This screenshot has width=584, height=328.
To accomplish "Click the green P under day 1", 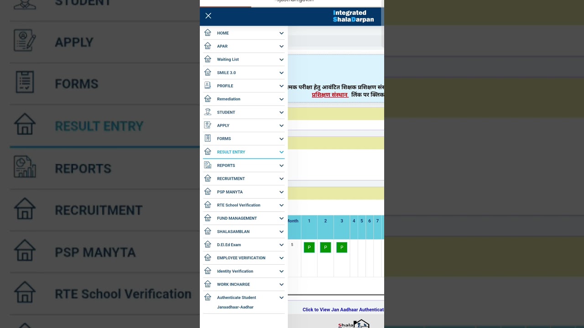I will [x=309, y=247].
